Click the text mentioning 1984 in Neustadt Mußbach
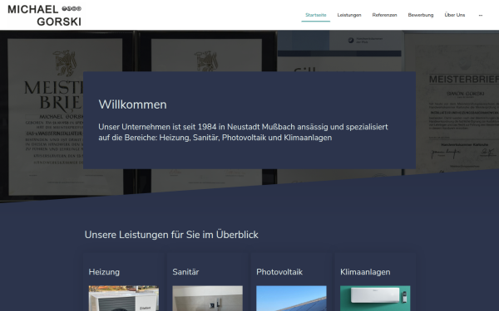The width and height of the screenshot is (499, 311). [243, 132]
